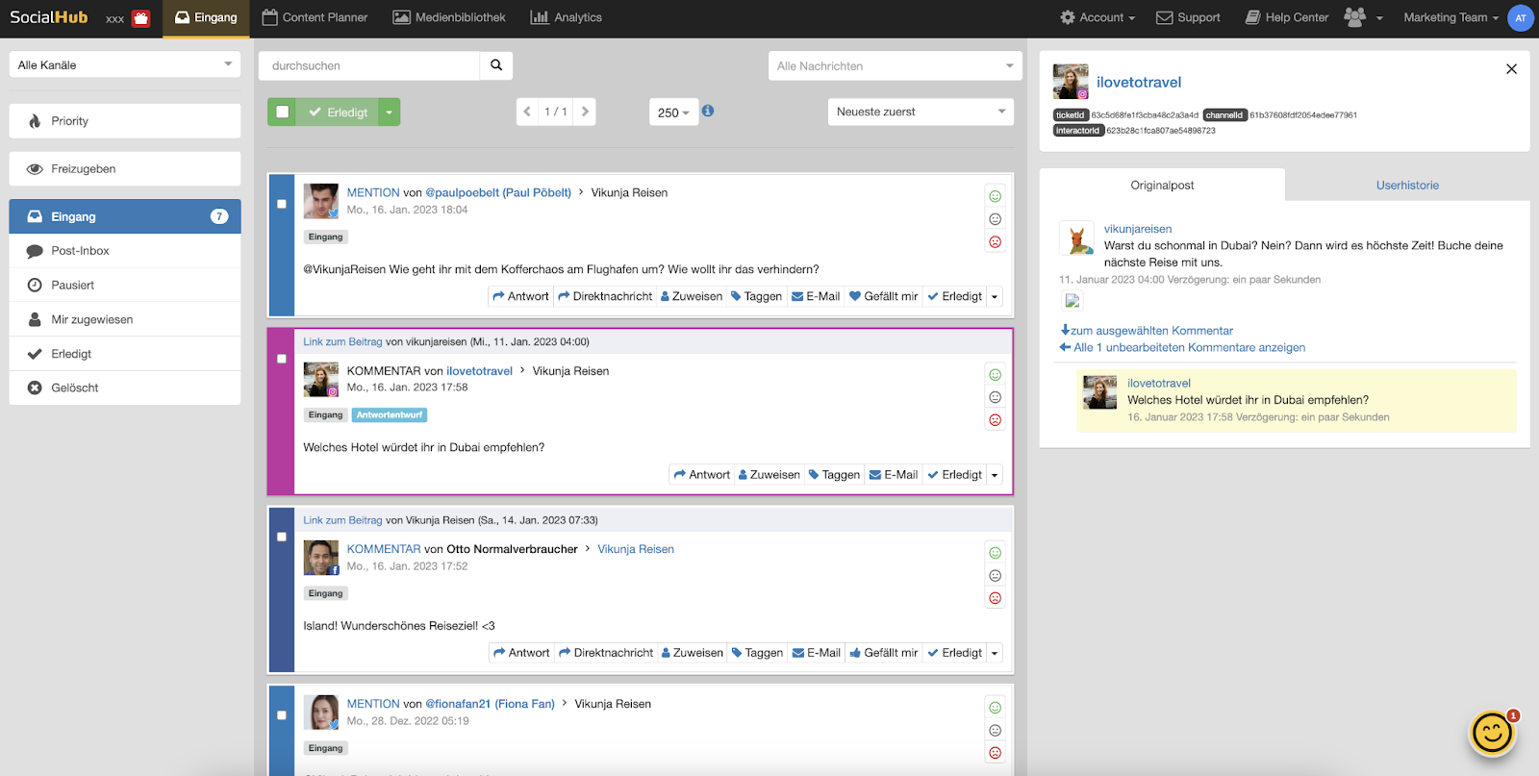Open the Alle Kanäle dropdown

click(x=125, y=64)
